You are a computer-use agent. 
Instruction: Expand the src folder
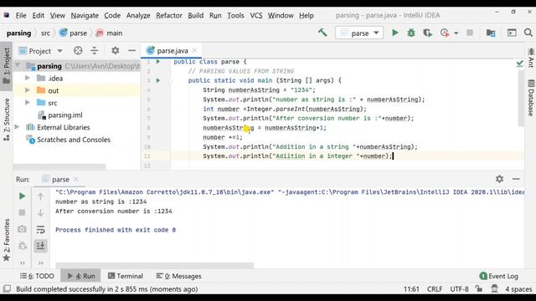coord(28,102)
